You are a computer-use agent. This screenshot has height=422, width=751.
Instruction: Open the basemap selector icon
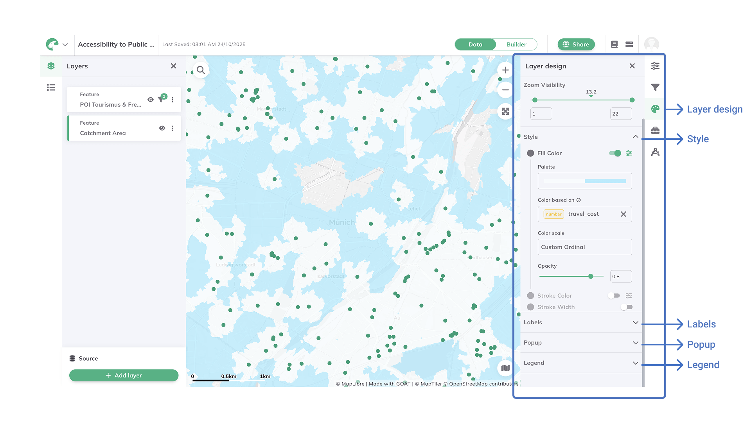click(x=505, y=368)
